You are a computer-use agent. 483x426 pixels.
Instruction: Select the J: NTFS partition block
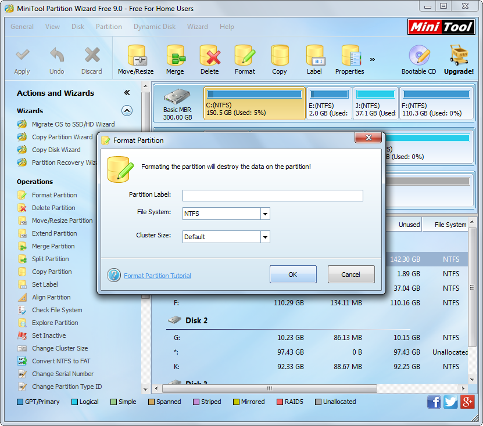[x=376, y=103]
